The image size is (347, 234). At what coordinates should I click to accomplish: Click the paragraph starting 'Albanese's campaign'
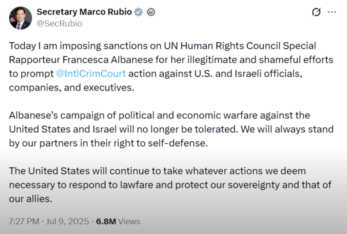[x=169, y=129]
